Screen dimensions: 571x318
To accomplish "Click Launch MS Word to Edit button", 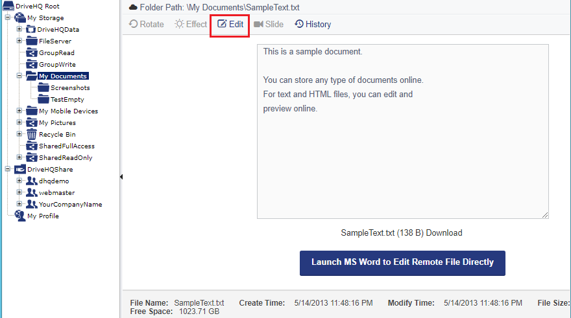I will tap(402, 262).
